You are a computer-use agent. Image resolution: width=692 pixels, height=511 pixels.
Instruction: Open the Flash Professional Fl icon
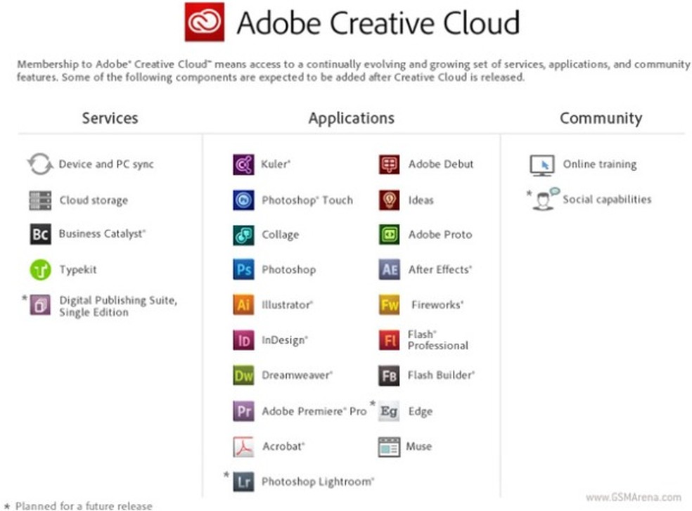coord(390,340)
